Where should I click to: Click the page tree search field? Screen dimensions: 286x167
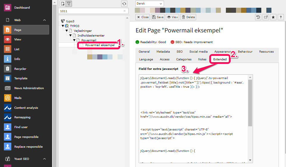pos(91,11)
